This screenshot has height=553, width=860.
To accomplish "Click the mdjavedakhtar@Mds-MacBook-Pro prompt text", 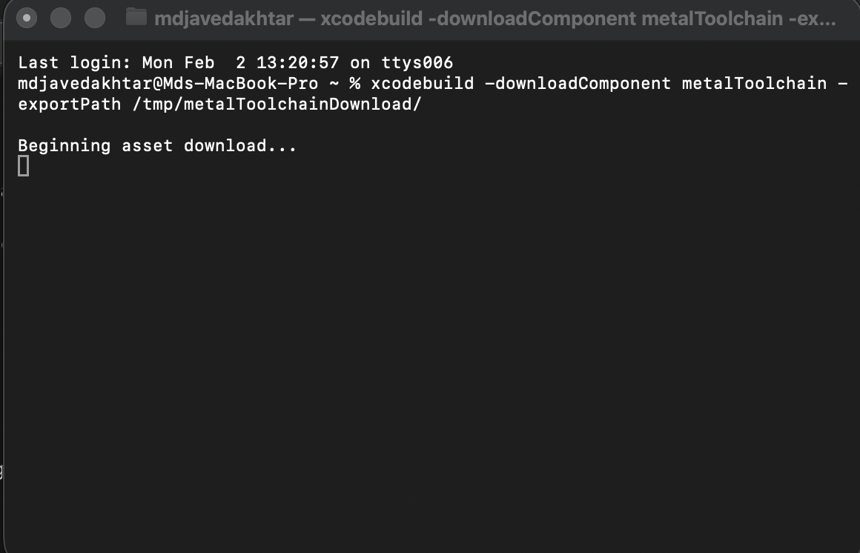I will (168, 83).
